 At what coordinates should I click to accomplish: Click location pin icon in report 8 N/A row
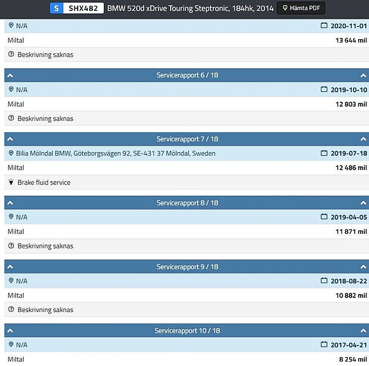[11, 216]
